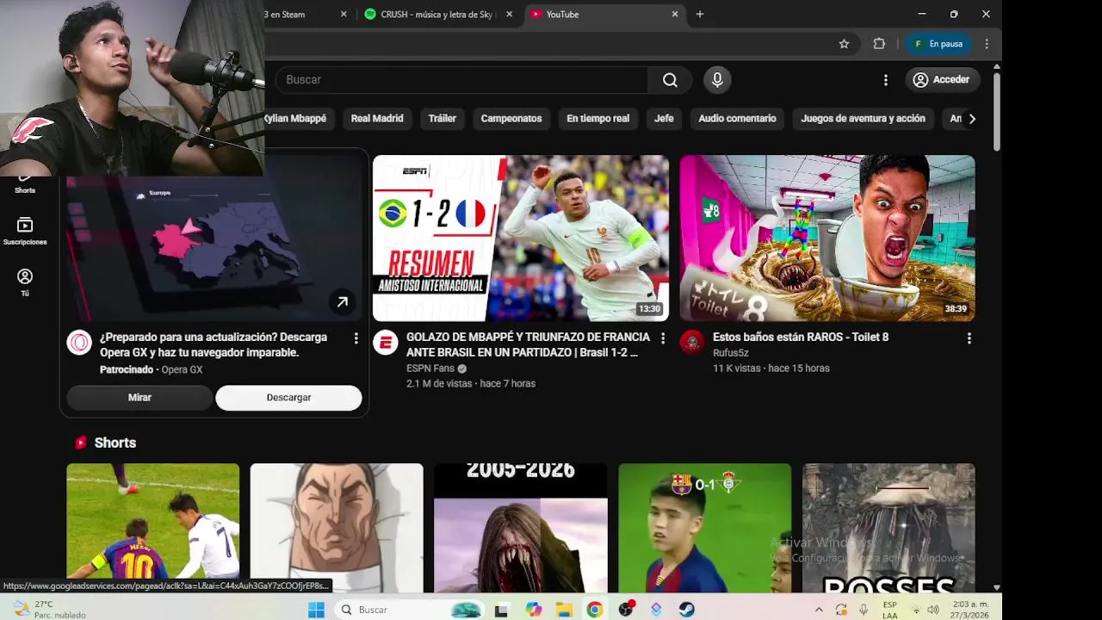This screenshot has height=620, width=1102.
Task: Open Chrome three-dot menu
Action: coord(987,44)
